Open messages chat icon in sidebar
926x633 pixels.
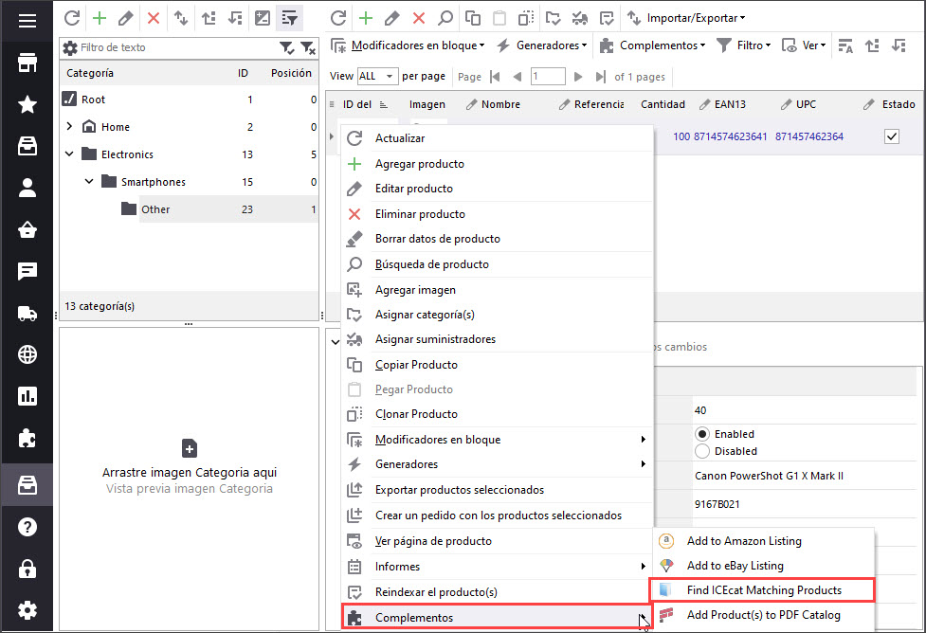pyautogui.click(x=27, y=271)
